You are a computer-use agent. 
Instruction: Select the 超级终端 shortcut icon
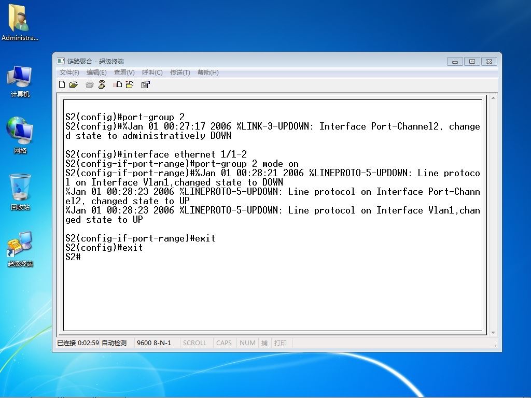pyautogui.click(x=20, y=249)
